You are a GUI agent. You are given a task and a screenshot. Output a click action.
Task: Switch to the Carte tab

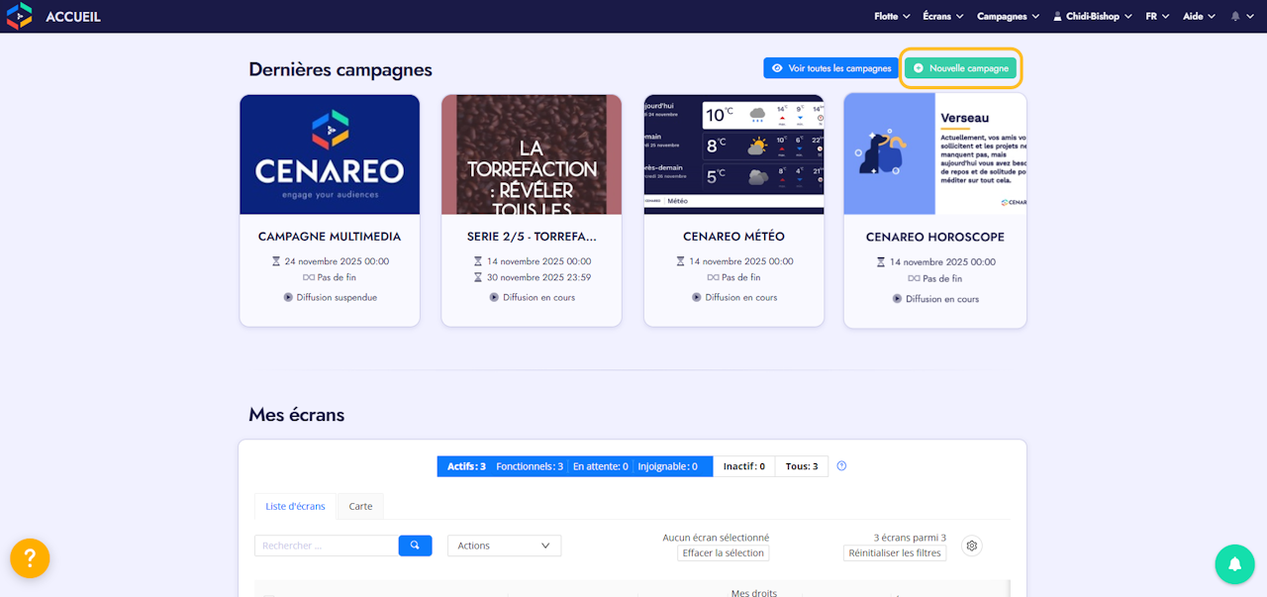360,506
